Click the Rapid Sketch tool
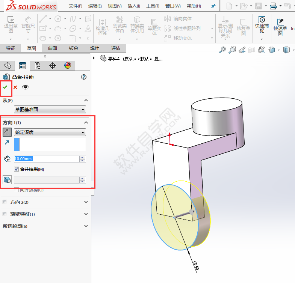The height and width of the screenshot is (283, 295). pos(280,27)
